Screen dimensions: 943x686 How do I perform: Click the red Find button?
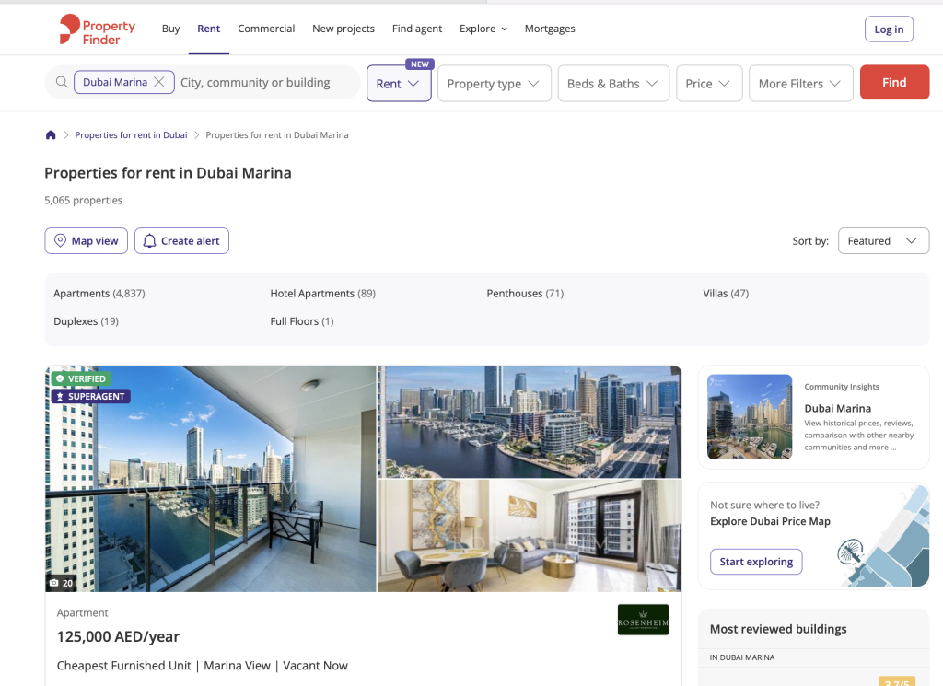893,82
